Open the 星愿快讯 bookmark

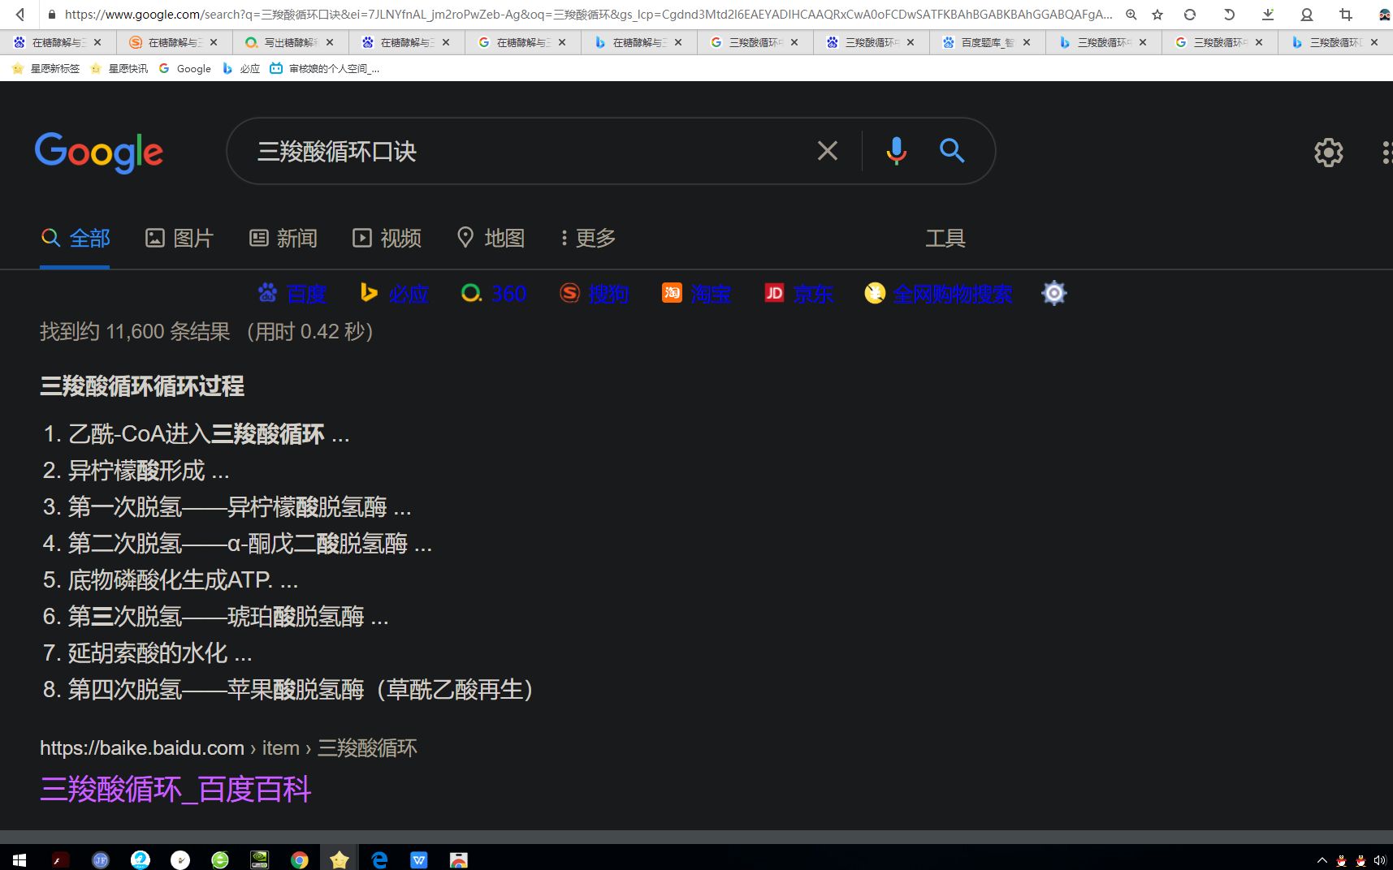coord(119,68)
